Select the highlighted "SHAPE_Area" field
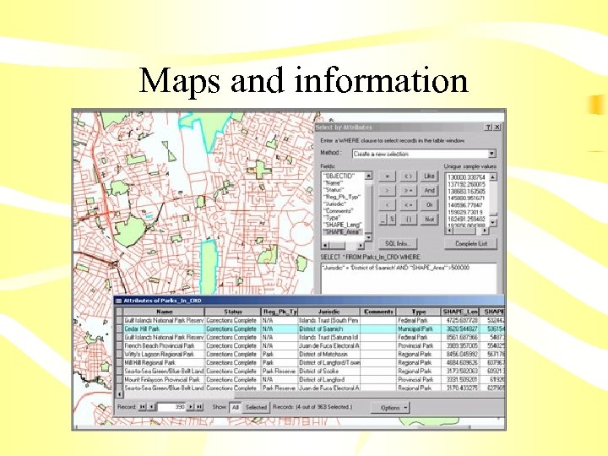The image size is (608, 456). 343,232
